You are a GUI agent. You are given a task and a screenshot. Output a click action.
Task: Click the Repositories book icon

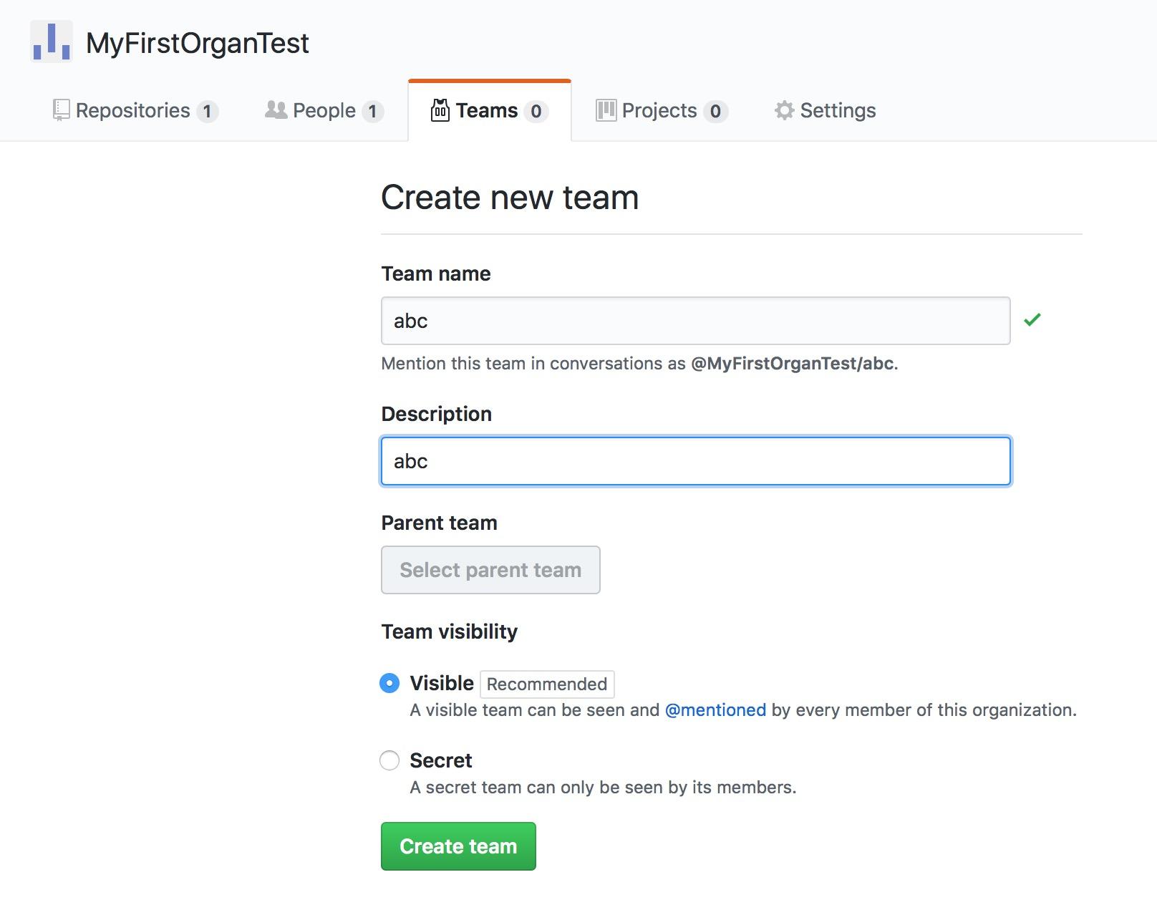tap(62, 110)
